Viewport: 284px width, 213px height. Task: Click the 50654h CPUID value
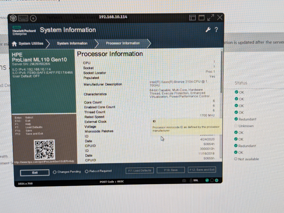(209, 144)
